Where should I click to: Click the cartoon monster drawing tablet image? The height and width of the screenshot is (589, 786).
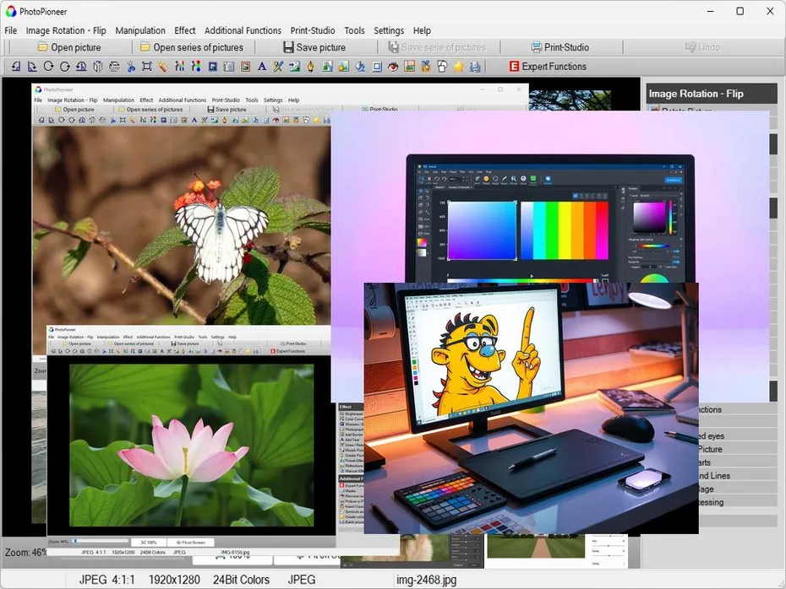pos(531,408)
